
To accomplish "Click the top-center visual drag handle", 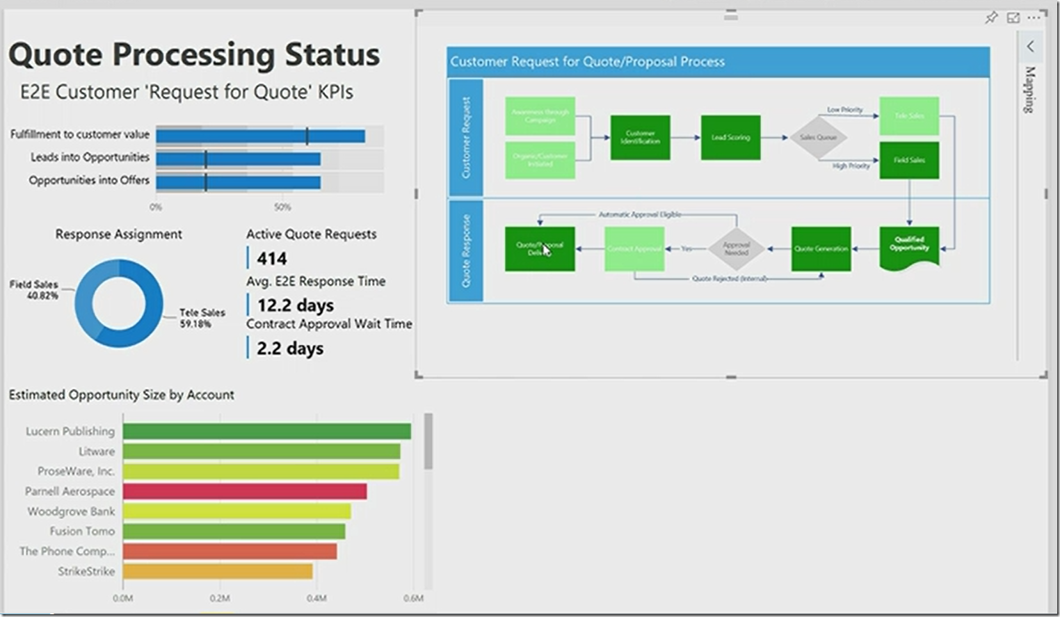I will (730, 15).
